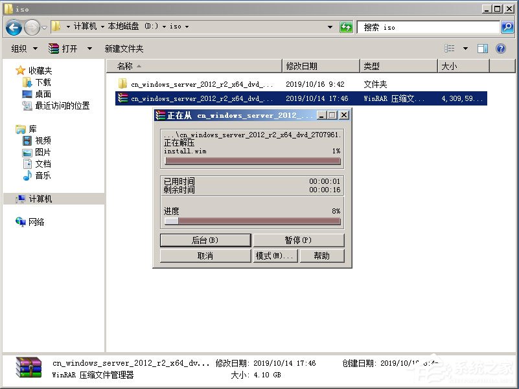Screen dimensions: 519x389
Task: Click the extraction 进度 progress bar
Action: (252, 221)
